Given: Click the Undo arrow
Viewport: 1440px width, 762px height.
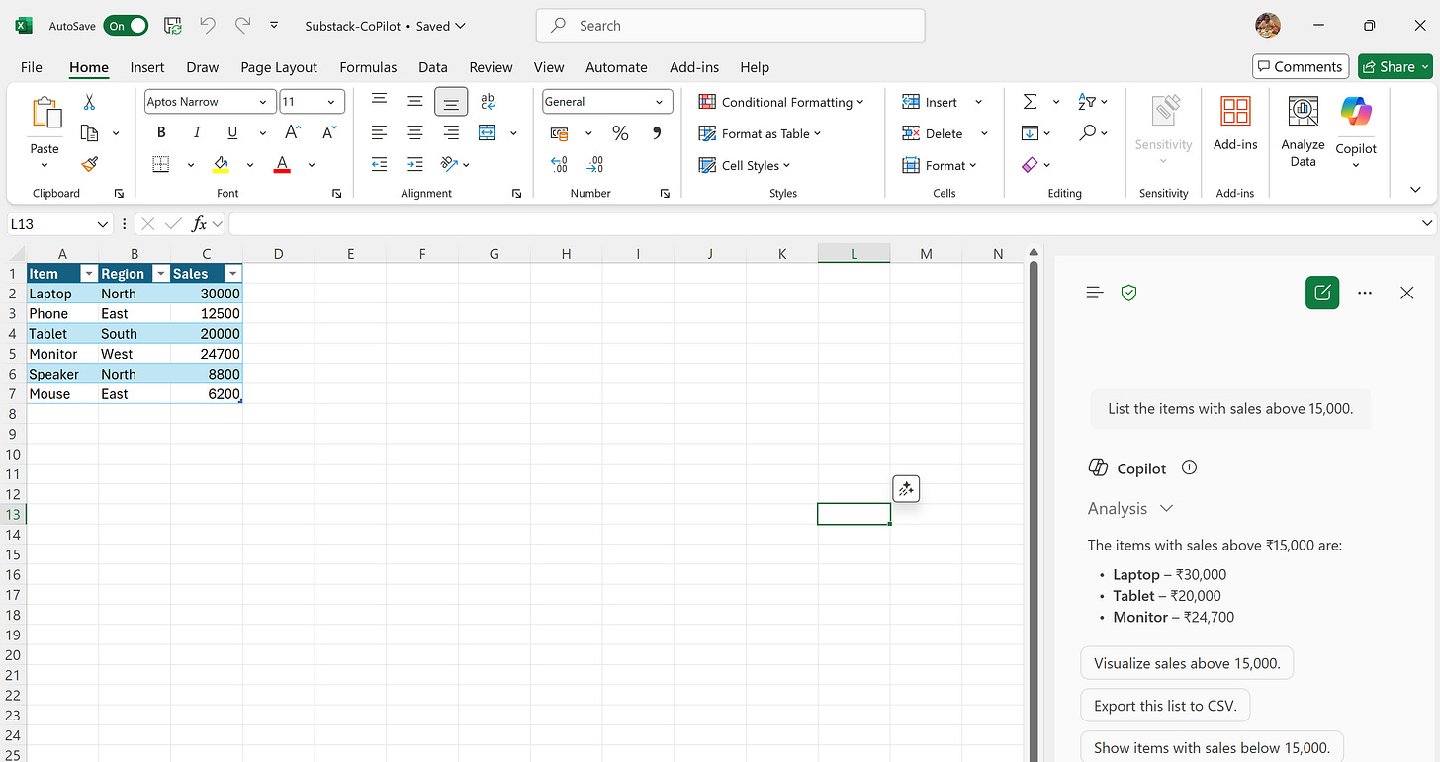Looking at the screenshot, I should [x=207, y=26].
